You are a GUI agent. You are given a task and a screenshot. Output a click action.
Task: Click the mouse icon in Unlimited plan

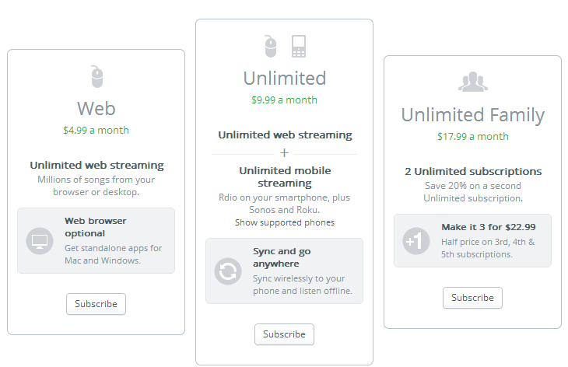pos(271,46)
